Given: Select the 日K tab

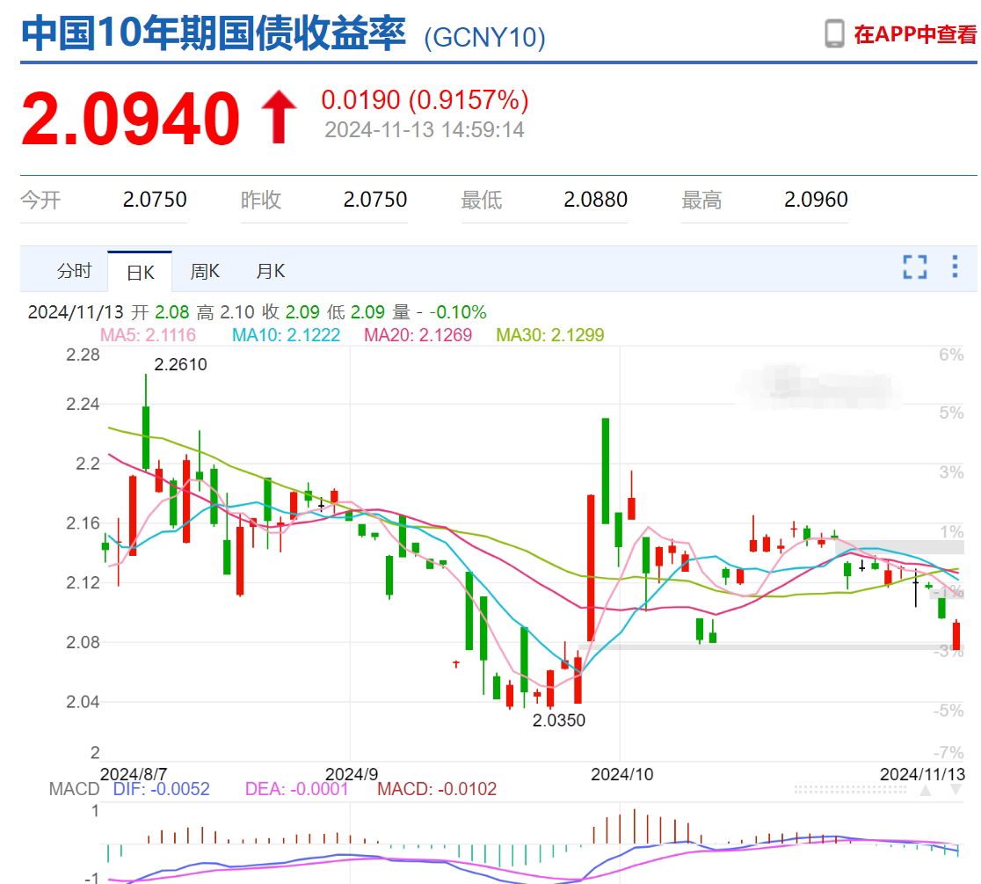Looking at the screenshot, I should (141, 272).
